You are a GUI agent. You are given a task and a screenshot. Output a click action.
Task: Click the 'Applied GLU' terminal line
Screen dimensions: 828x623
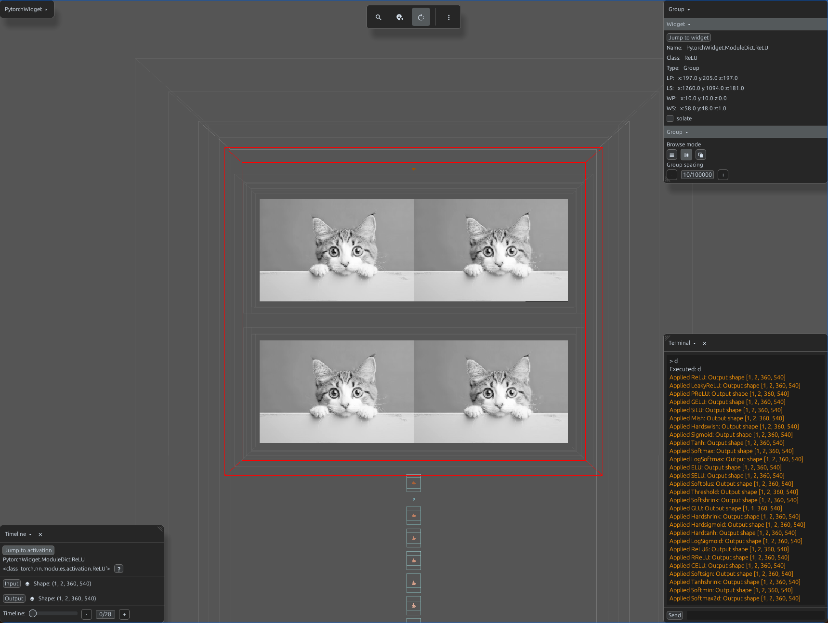pos(726,508)
